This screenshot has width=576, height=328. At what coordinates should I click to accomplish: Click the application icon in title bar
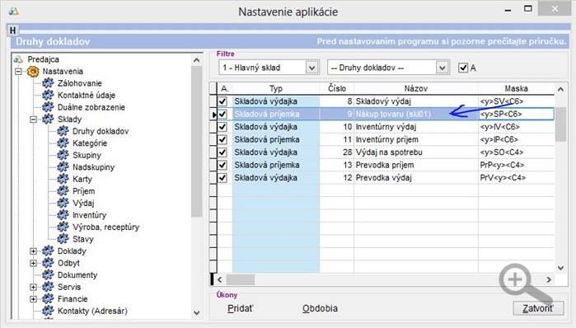(13, 11)
